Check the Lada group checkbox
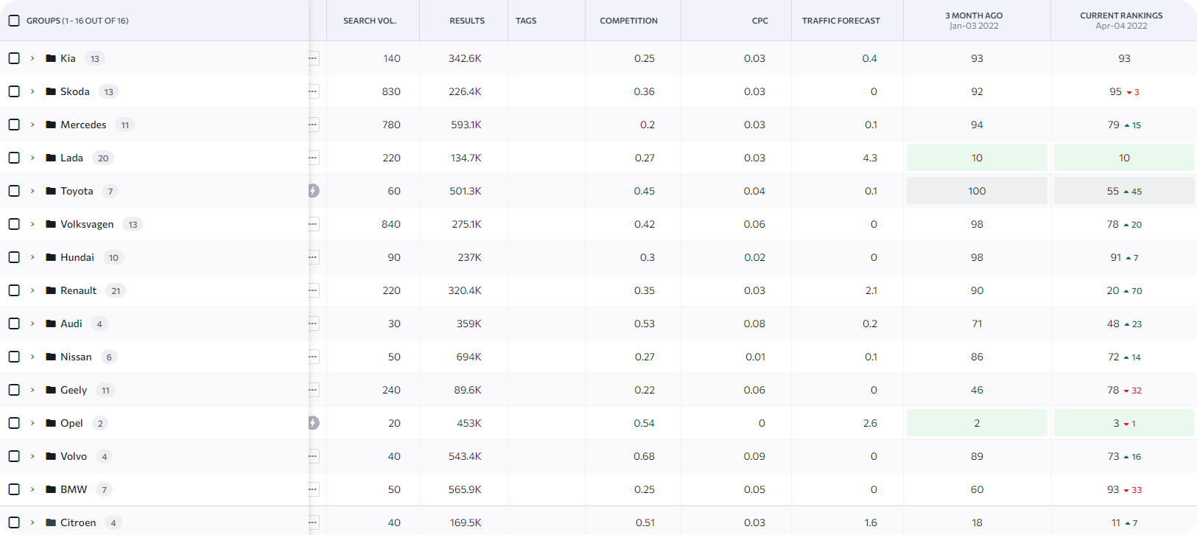This screenshot has width=1197, height=535. coord(14,158)
